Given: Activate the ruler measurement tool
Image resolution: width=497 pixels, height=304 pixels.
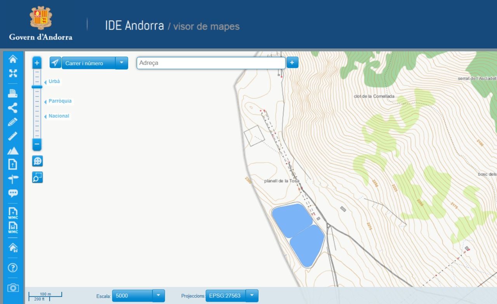Looking at the screenshot, I should point(13,136).
